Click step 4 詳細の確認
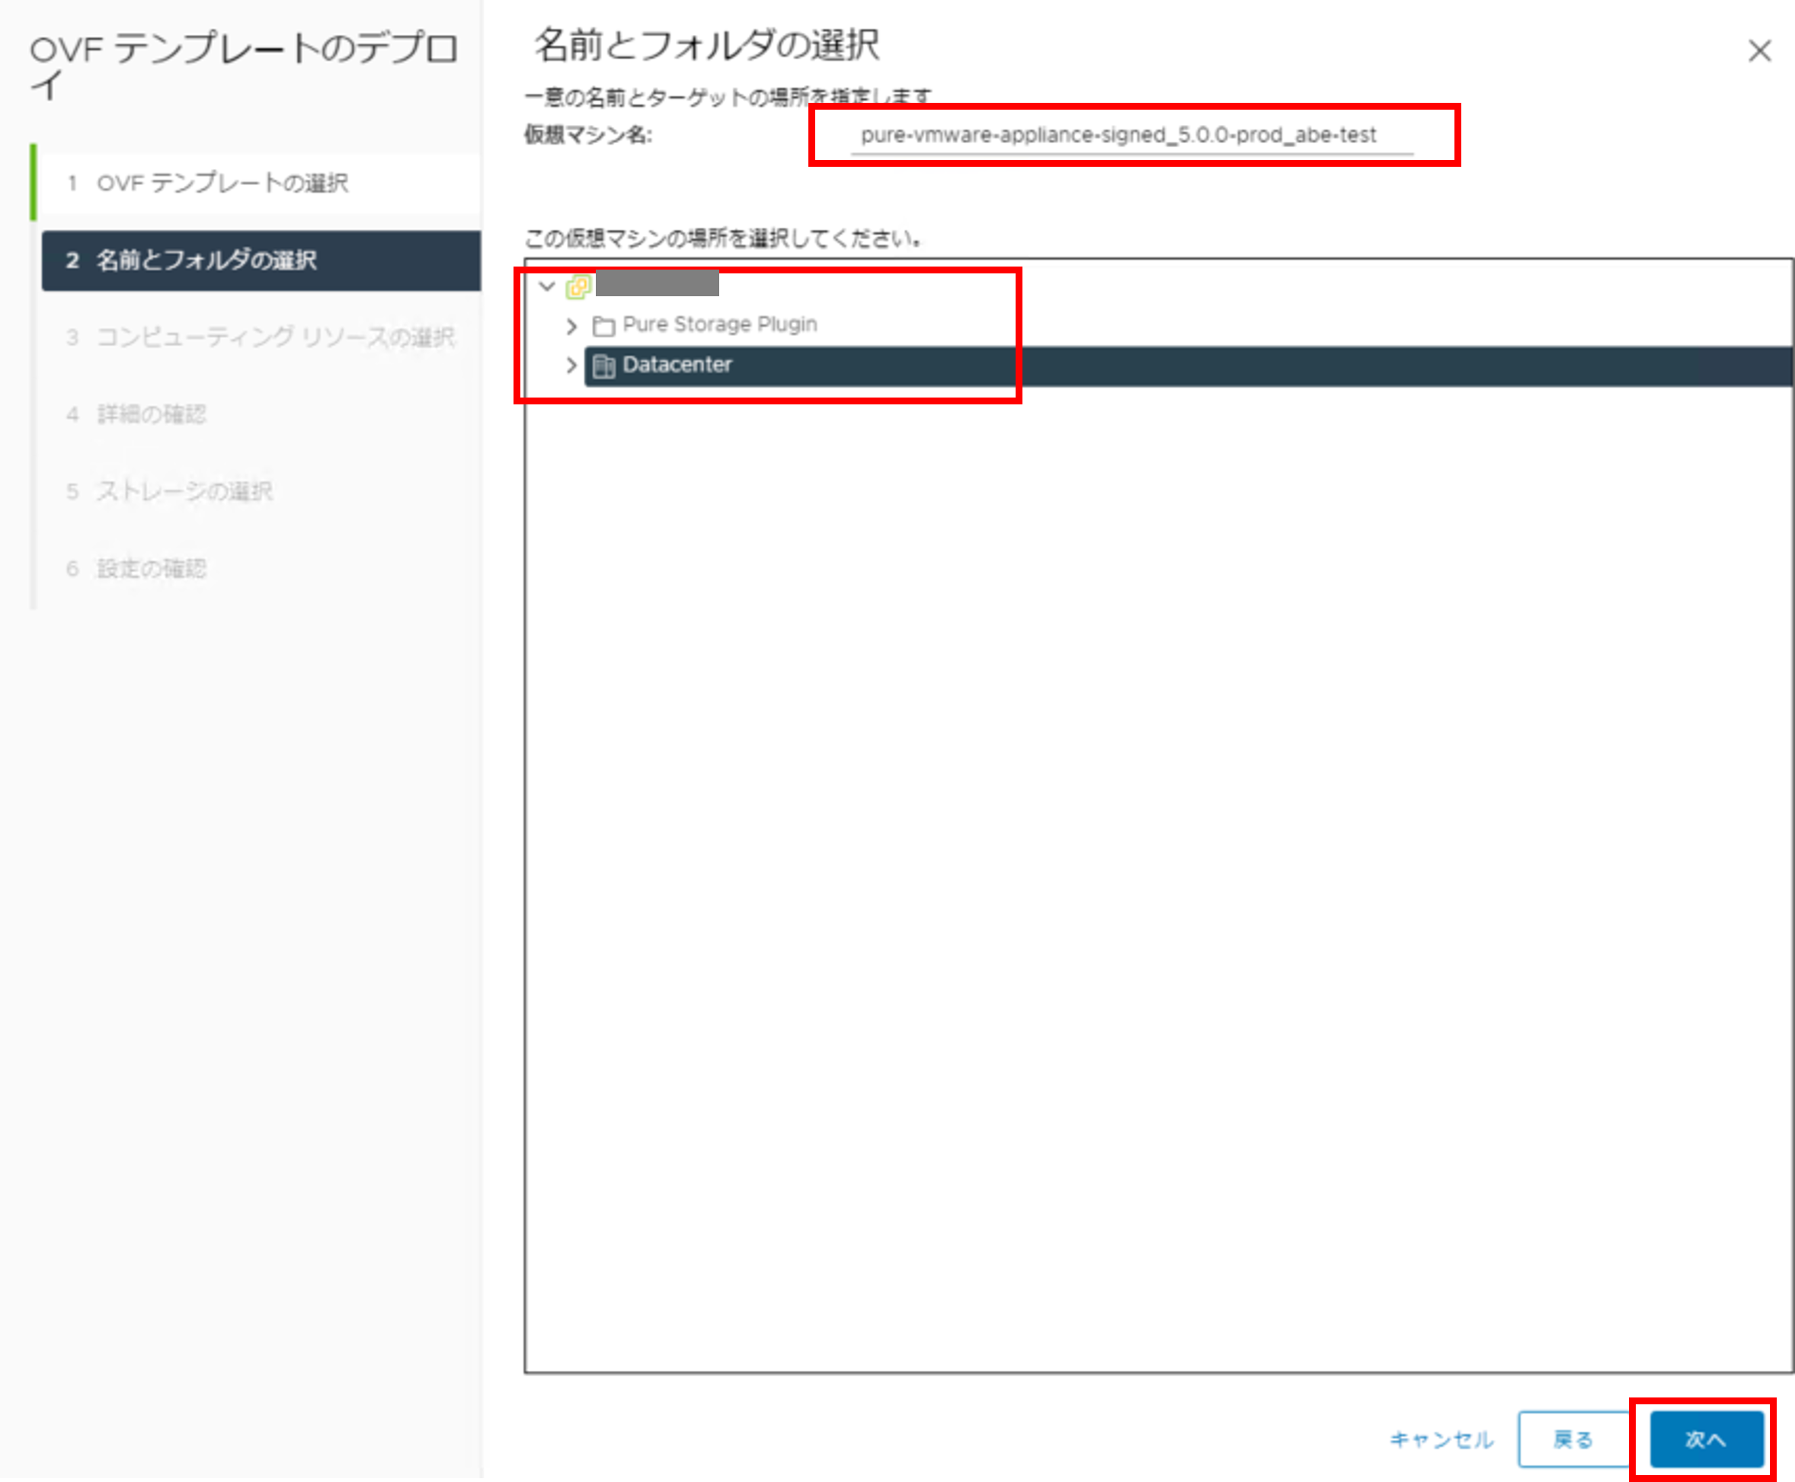This screenshot has width=1795, height=1482. [x=151, y=414]
